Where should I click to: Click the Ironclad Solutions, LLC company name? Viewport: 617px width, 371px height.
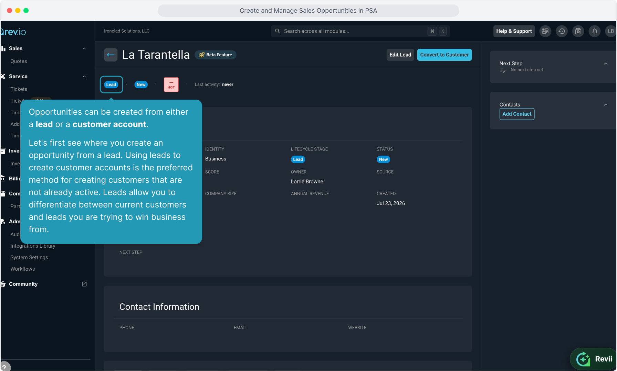click(x=127, y=31)
